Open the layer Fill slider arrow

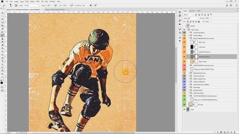pyautogui.click(x=211, y=22)
